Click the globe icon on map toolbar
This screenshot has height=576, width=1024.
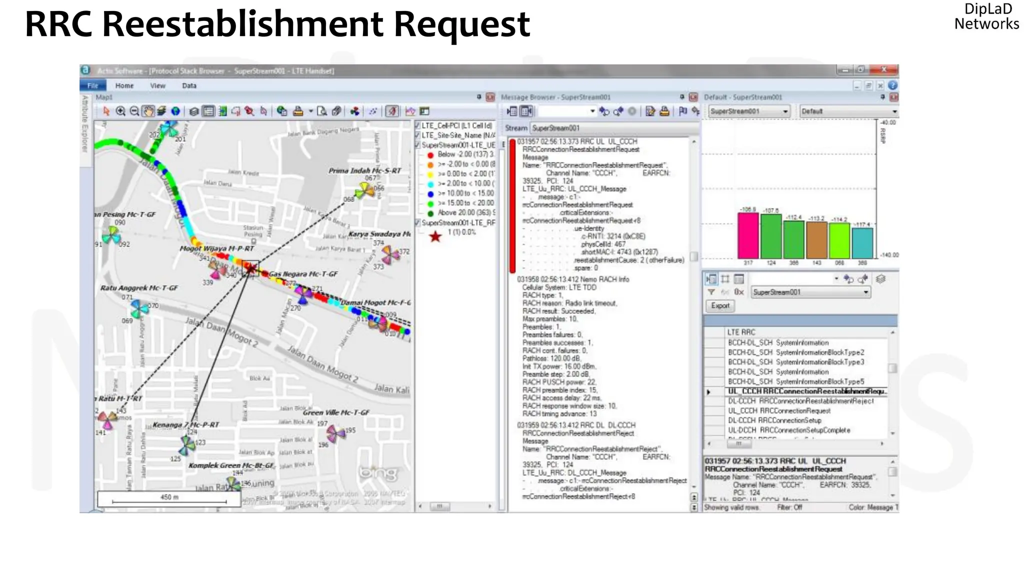[175, 111]
